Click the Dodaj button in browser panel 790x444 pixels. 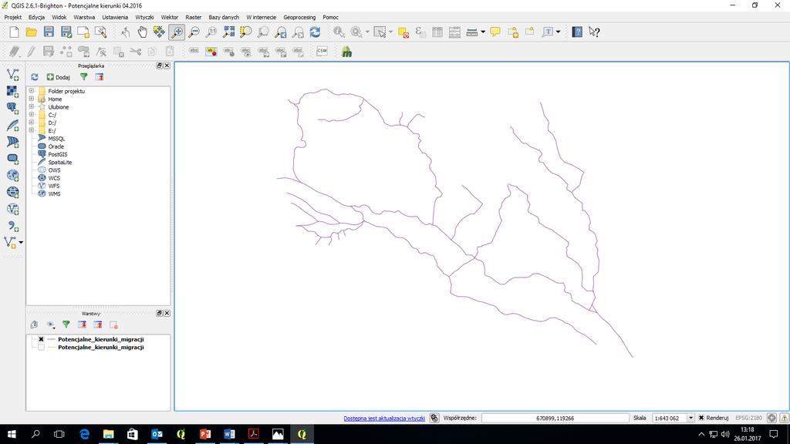(x=59, y=77)
